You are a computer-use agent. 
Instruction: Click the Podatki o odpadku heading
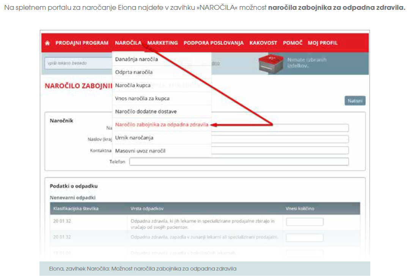(74, 186)
